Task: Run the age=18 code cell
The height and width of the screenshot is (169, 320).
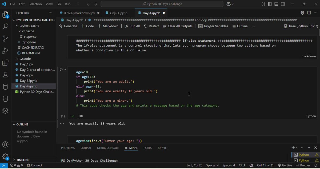Action: coord(61,70)
